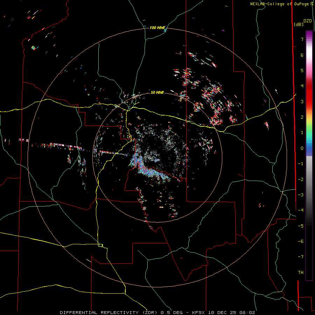The image size is (315, 315).
Task: Click the 100 NMI range ring label
Action: pos(157,28)
